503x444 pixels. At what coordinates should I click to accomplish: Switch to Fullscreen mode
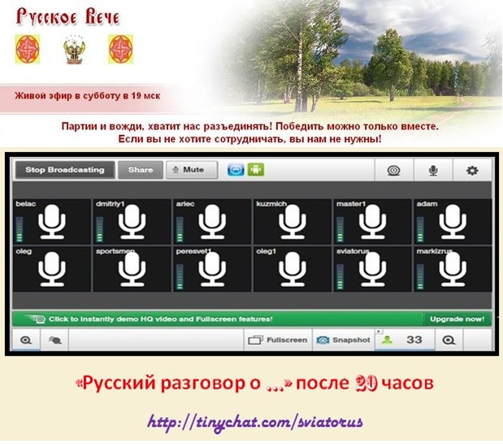pyautogui.click(x=278, y=340)
